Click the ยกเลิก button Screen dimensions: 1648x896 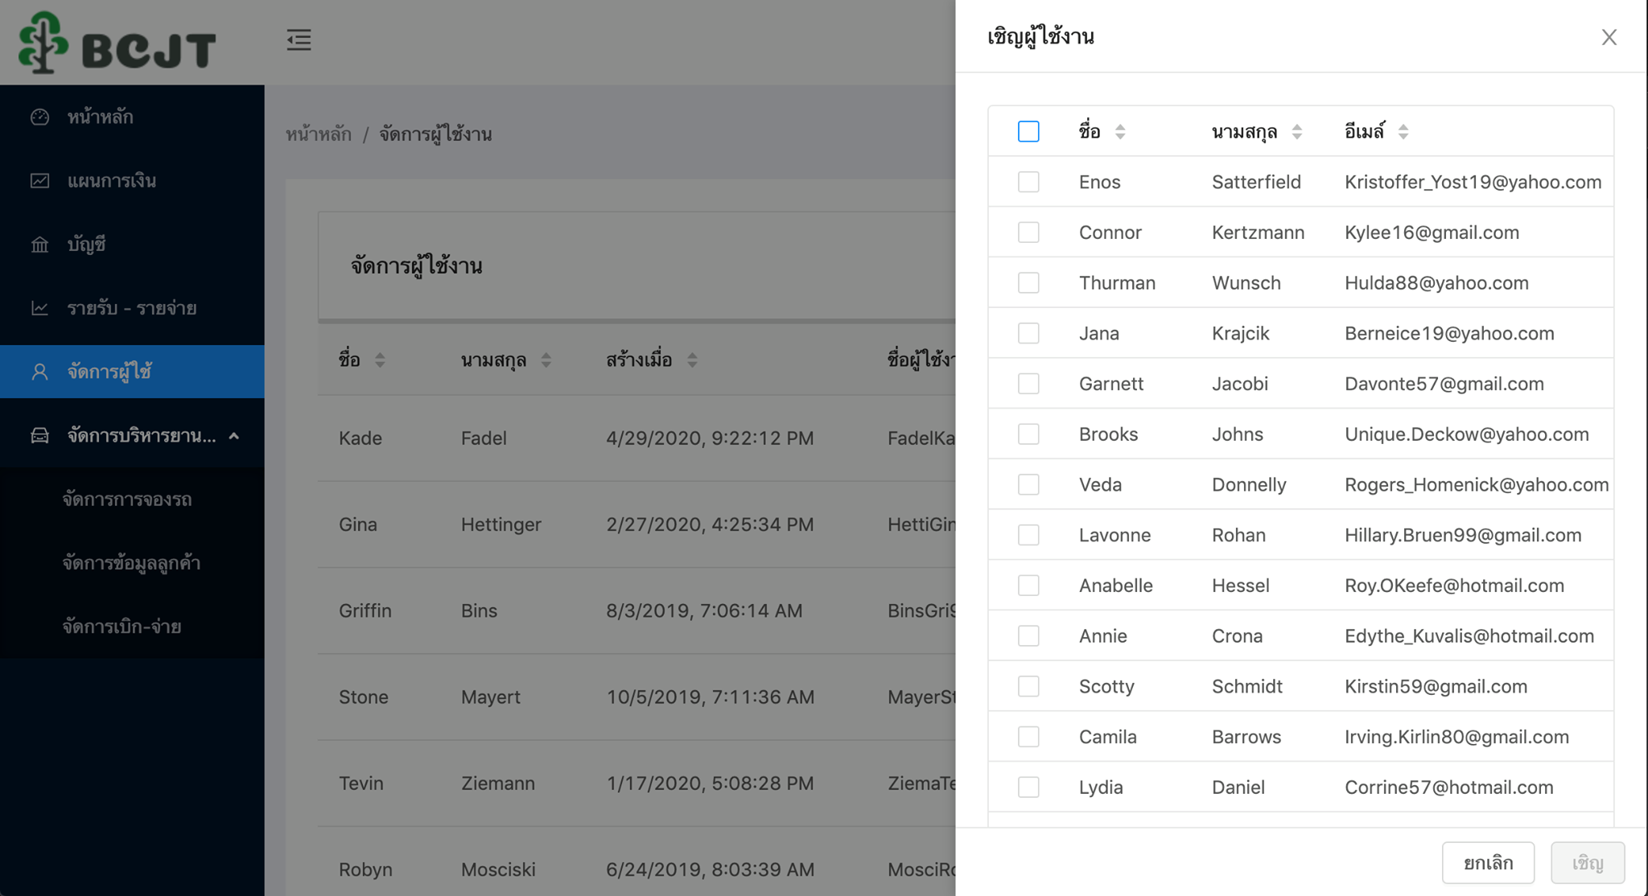point(1488,863)
